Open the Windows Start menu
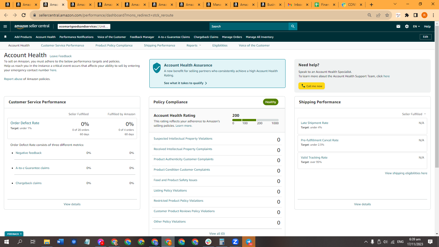The image size is (439, 247). (7, 242)
